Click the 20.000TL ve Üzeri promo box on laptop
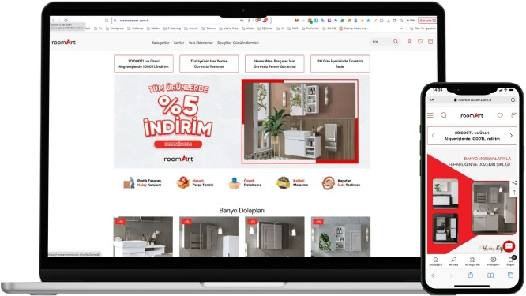Viewport: 526px width, 296px height. coord(144,64)
